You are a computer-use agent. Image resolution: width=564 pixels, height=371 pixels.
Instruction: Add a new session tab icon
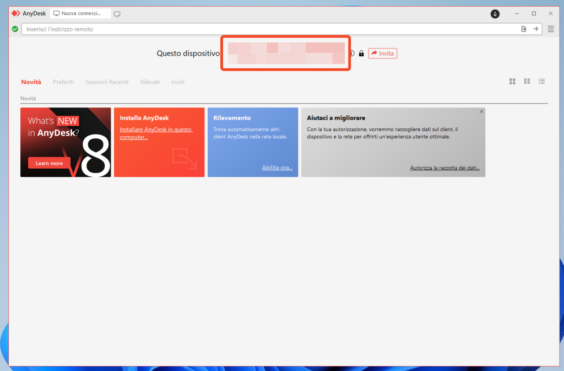pyautogui.click(x=117, y=14)
